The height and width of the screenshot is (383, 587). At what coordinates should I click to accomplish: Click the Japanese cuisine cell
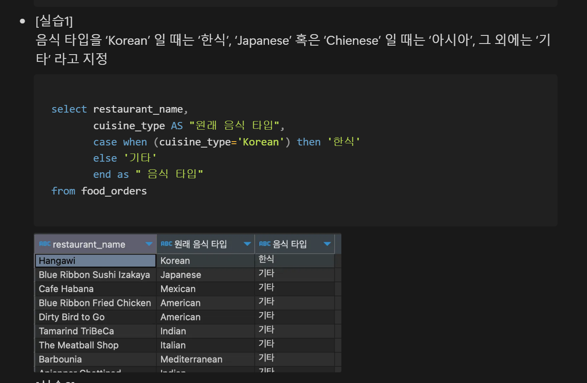[205, 275]
